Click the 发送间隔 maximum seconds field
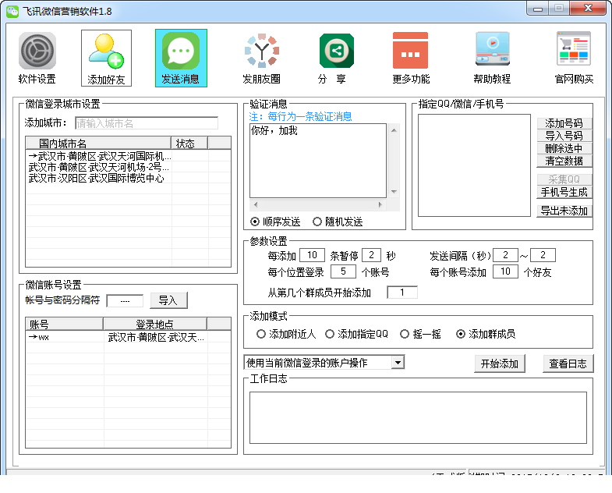 tap(543, 256)
